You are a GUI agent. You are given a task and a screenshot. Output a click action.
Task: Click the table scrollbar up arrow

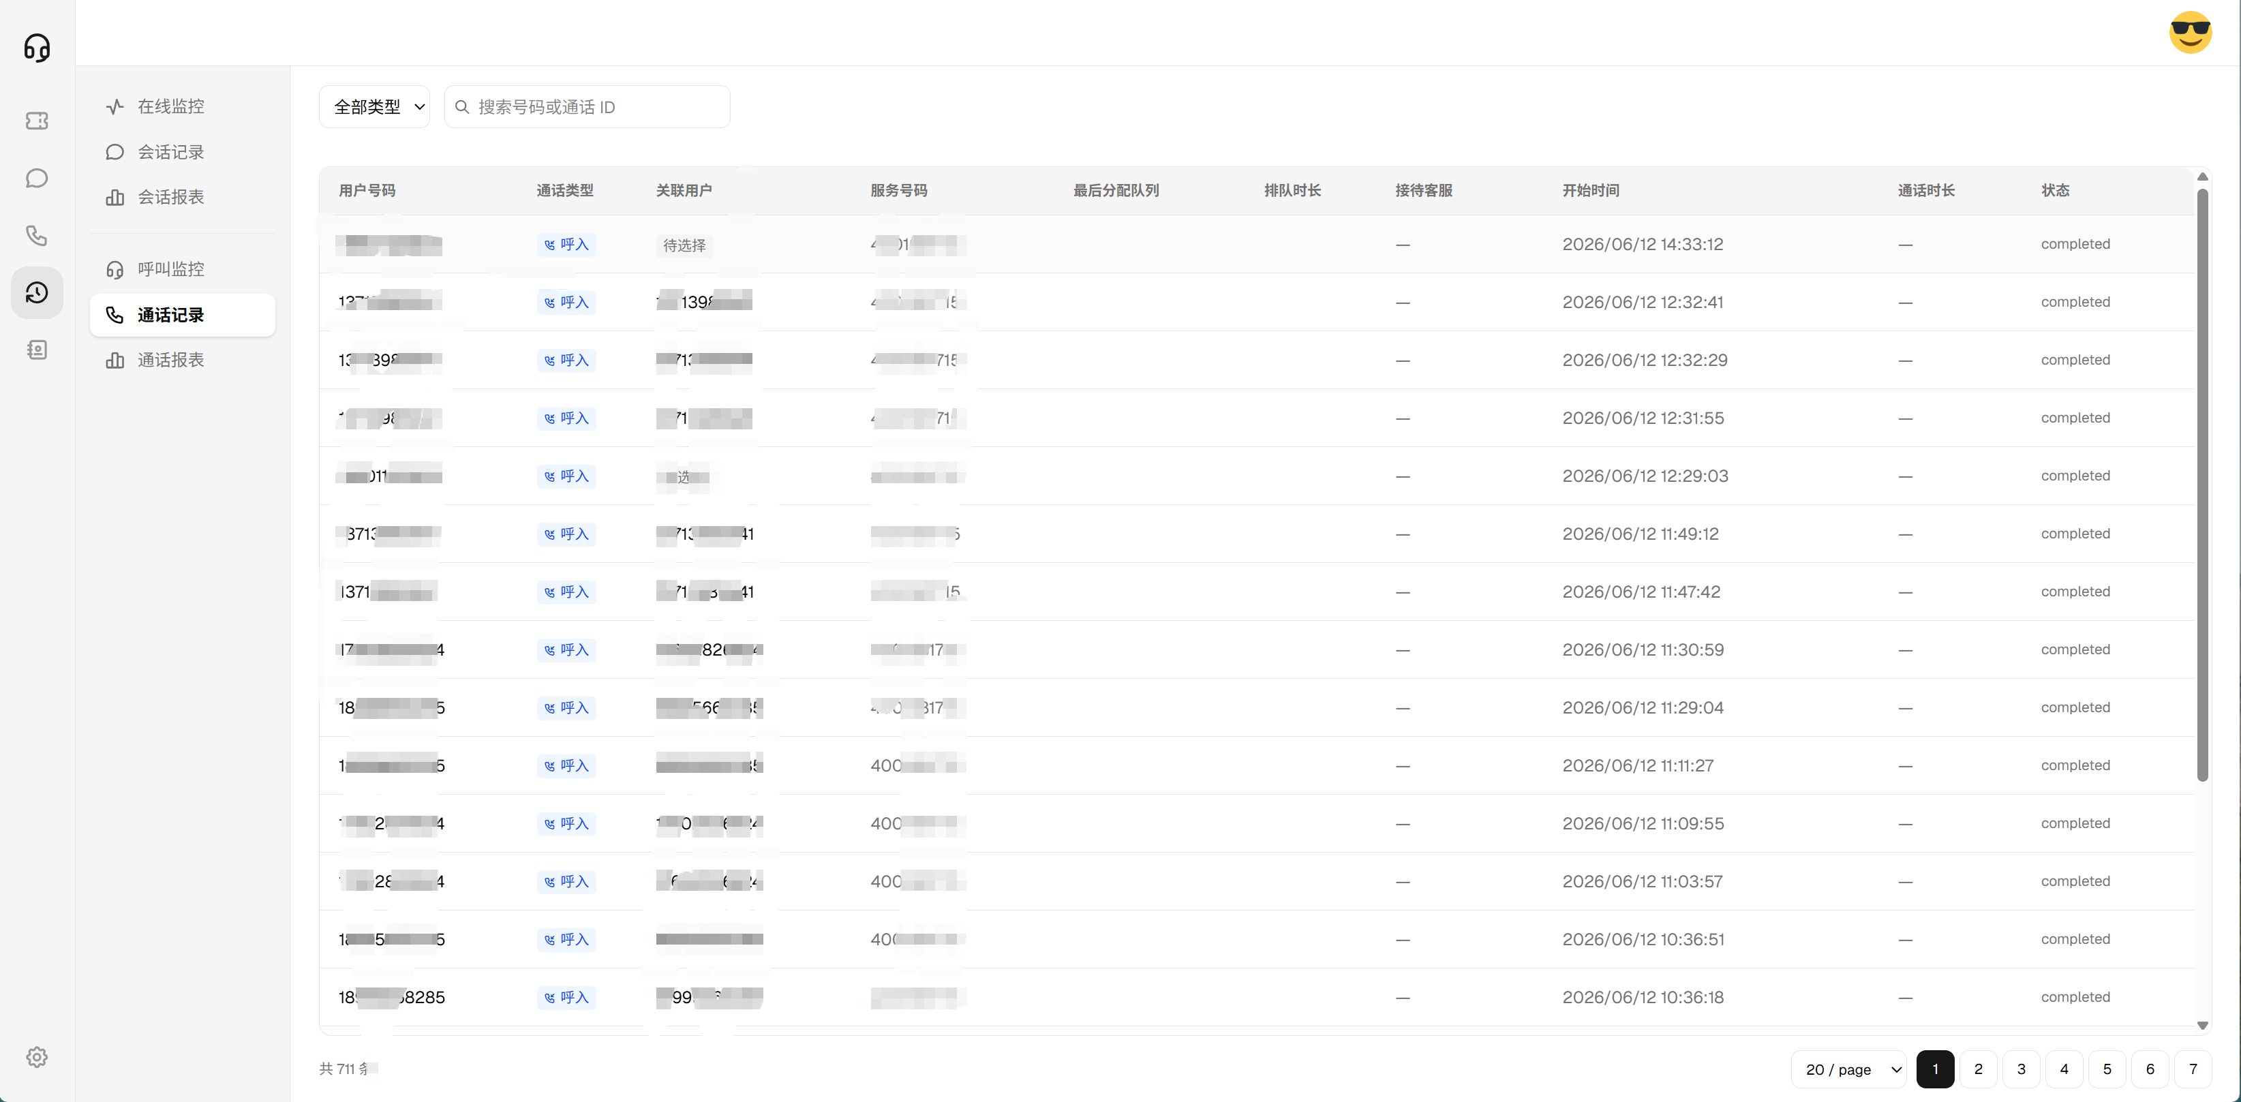click(x=2203, y=177)
